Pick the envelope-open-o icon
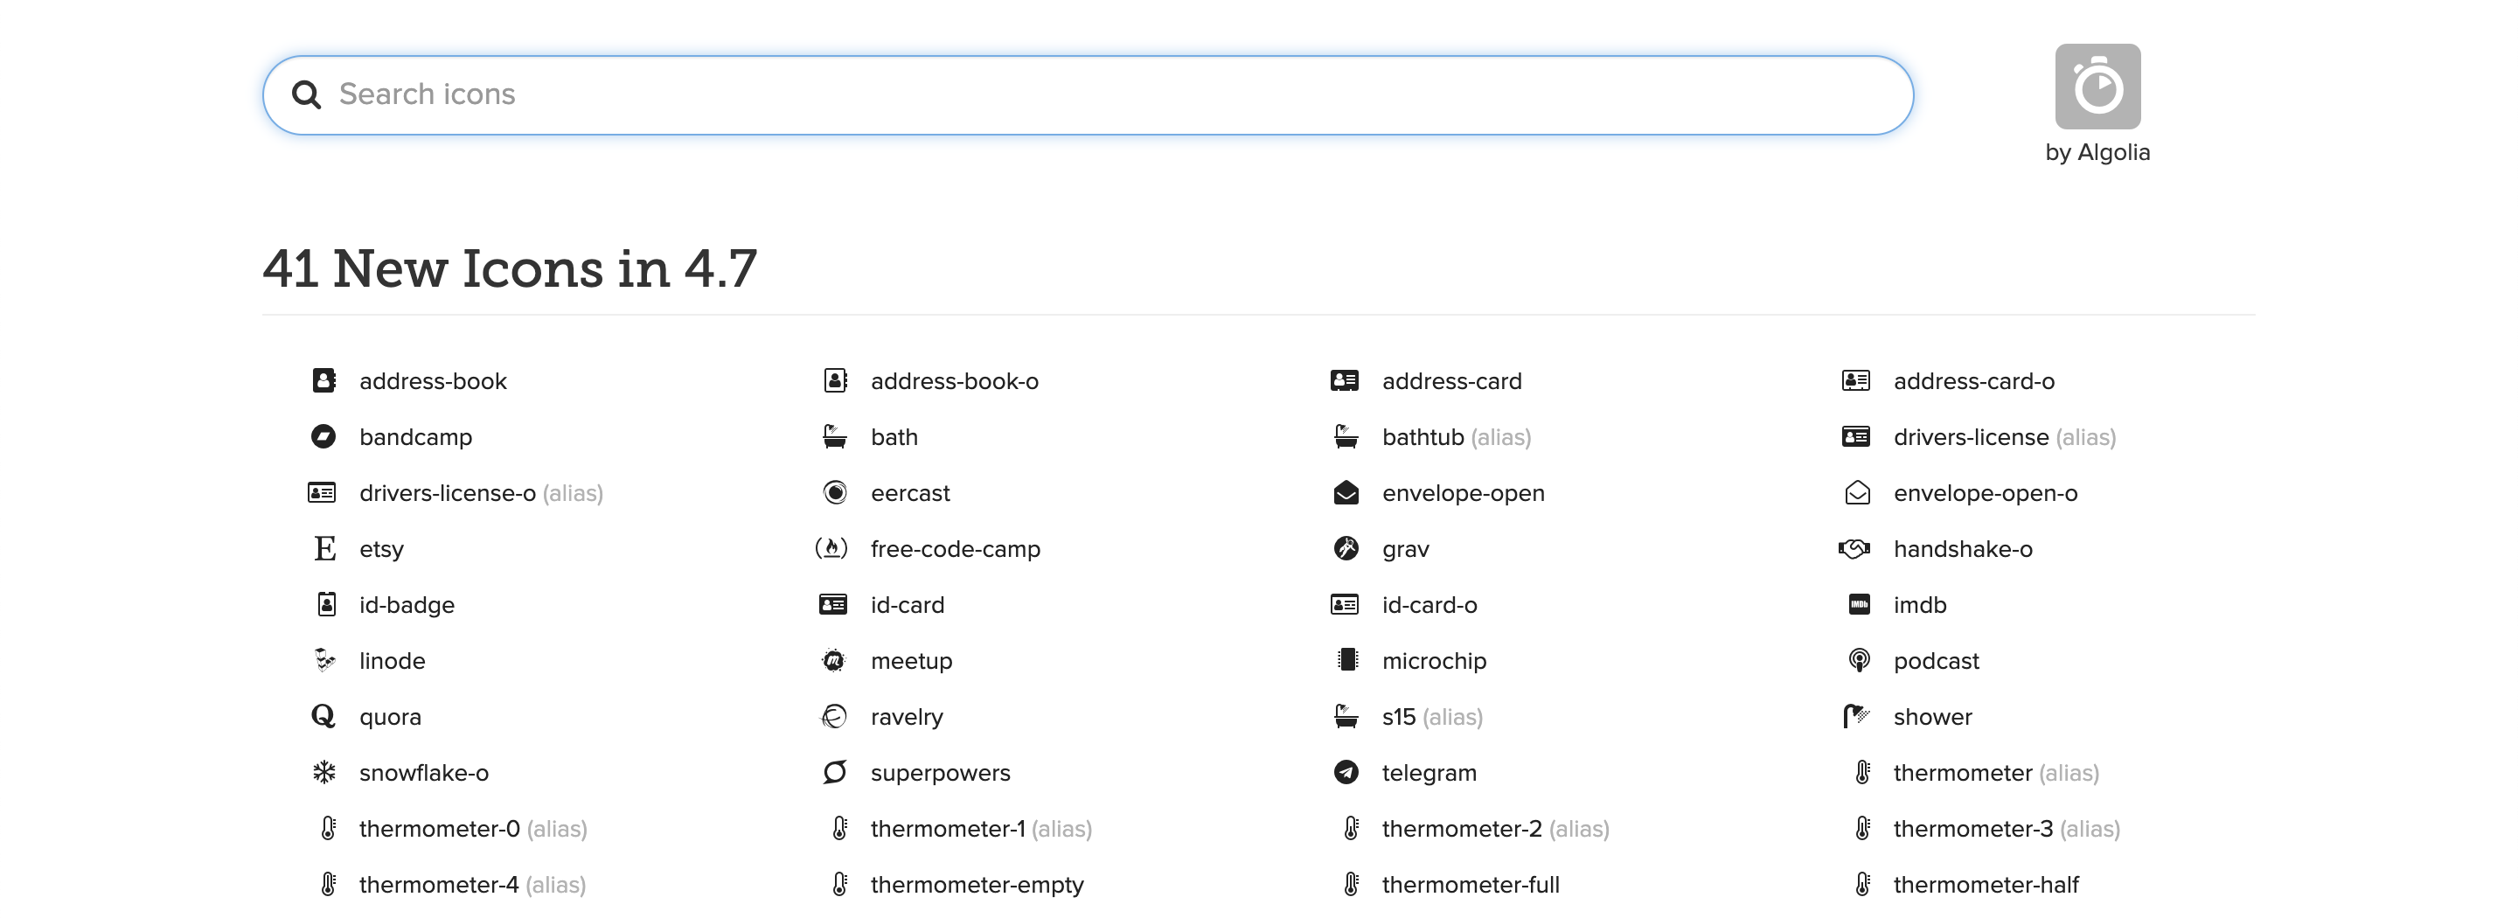Screen dimensions: 2518x918 pos(1857,491)
